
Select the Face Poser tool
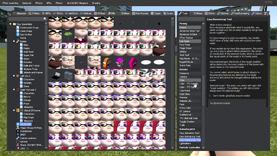(185, 44)
